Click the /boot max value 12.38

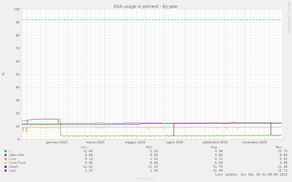283,167
